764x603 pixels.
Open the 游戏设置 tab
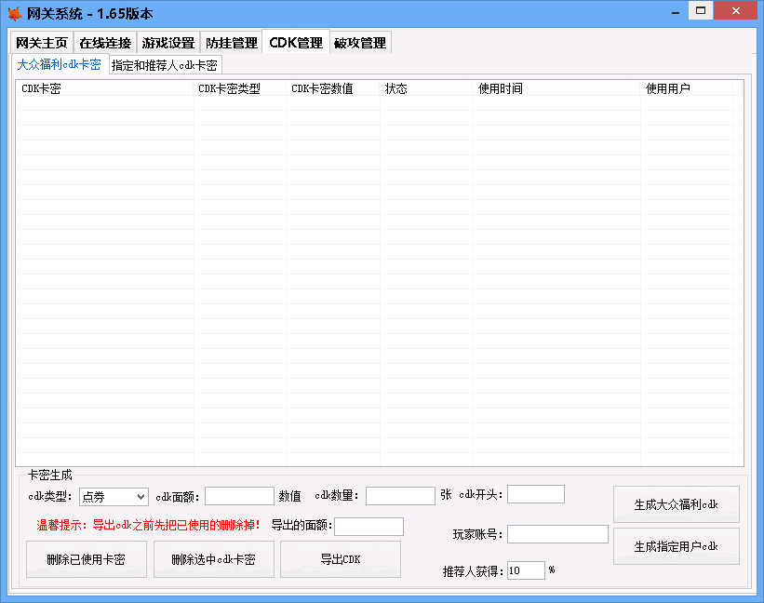click(168, 43)
